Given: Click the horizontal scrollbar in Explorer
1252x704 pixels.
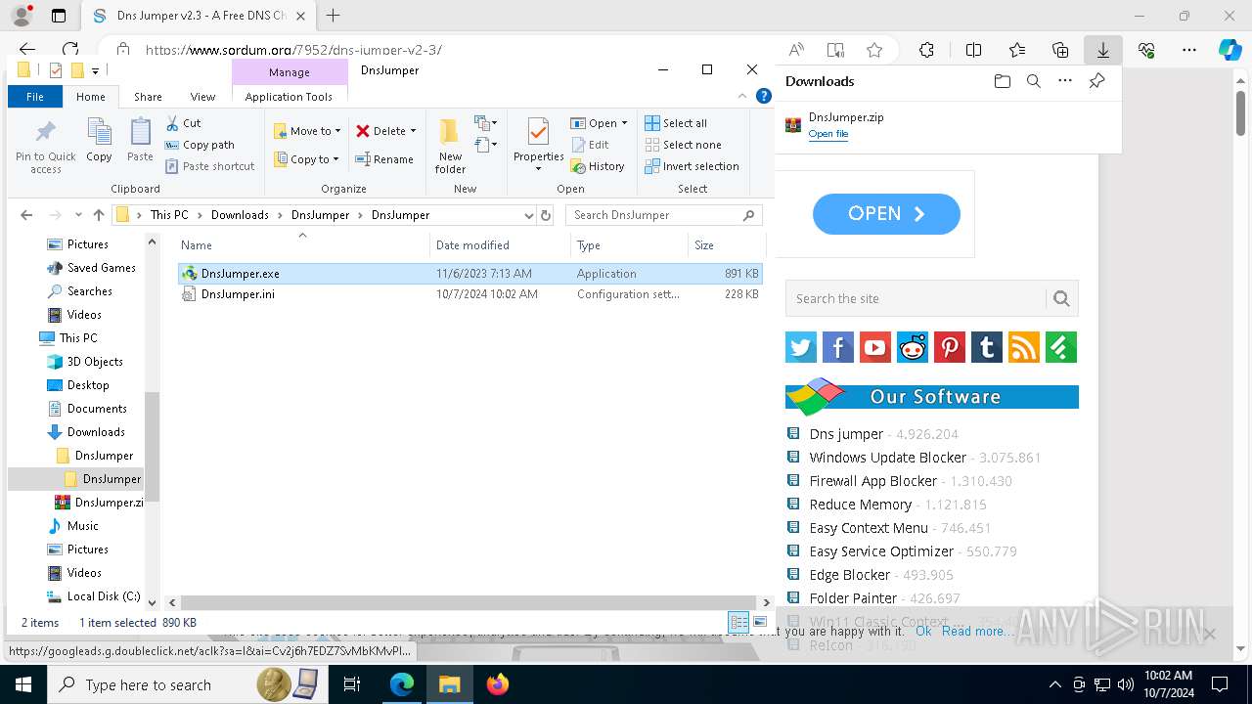Looking at the screenshot, I should 468,603.
